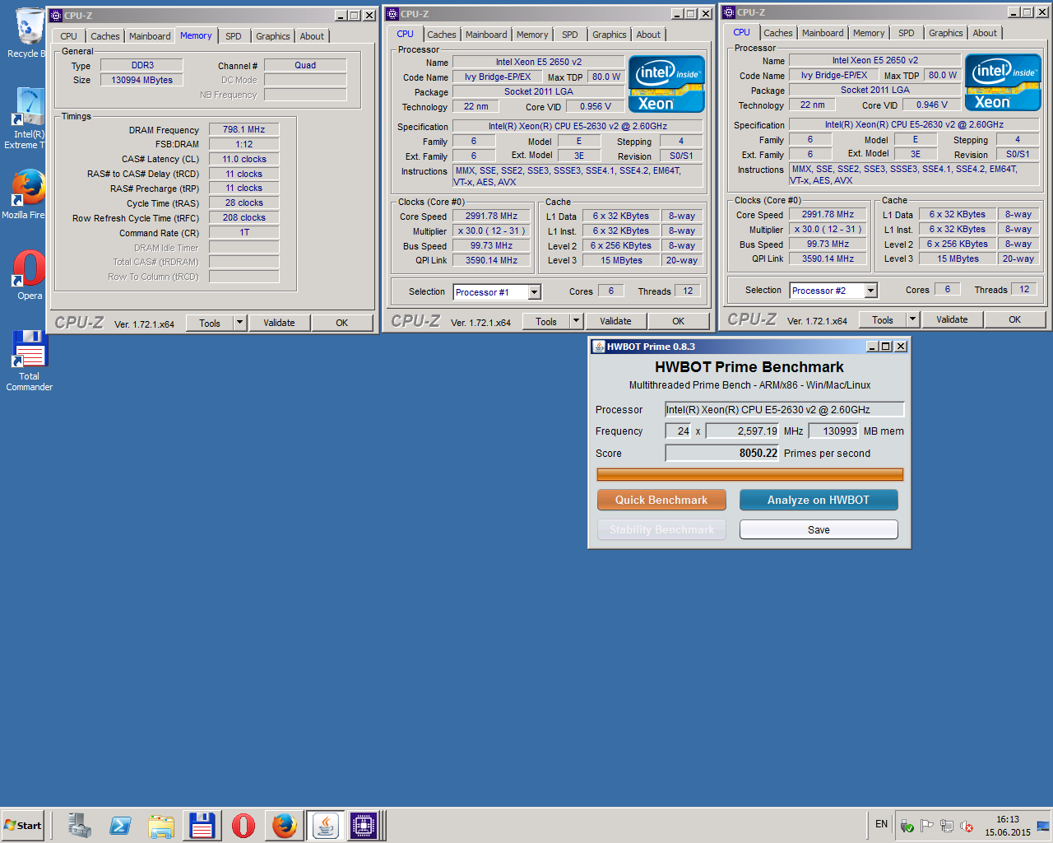Viewport: 1053px width, 843px height.
Task: Open Graphics tab in the Processor #1 CPU-Z window
Action: tap(609, 35)
